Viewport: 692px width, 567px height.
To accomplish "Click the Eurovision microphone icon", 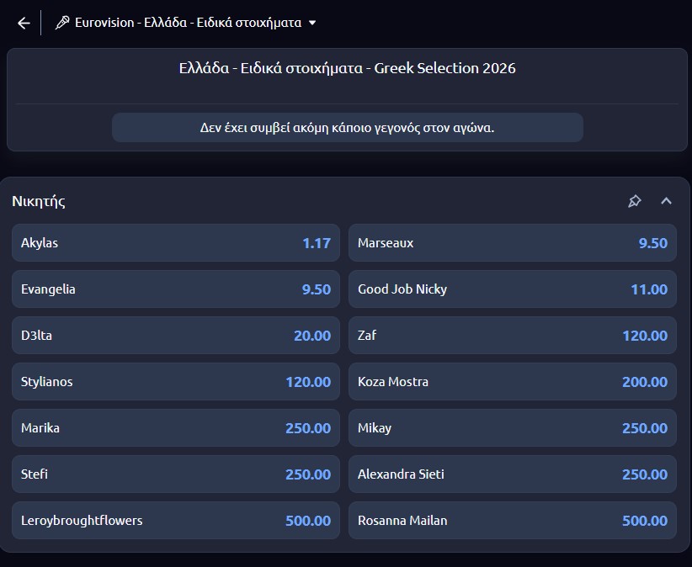I will tap(62, 23).
